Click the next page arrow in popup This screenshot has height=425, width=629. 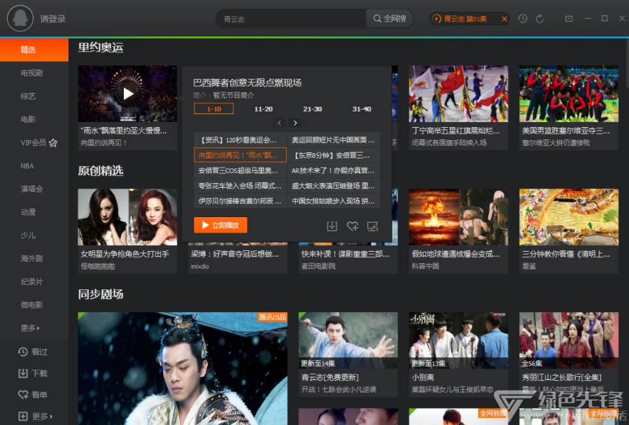[x=295, y=123]
